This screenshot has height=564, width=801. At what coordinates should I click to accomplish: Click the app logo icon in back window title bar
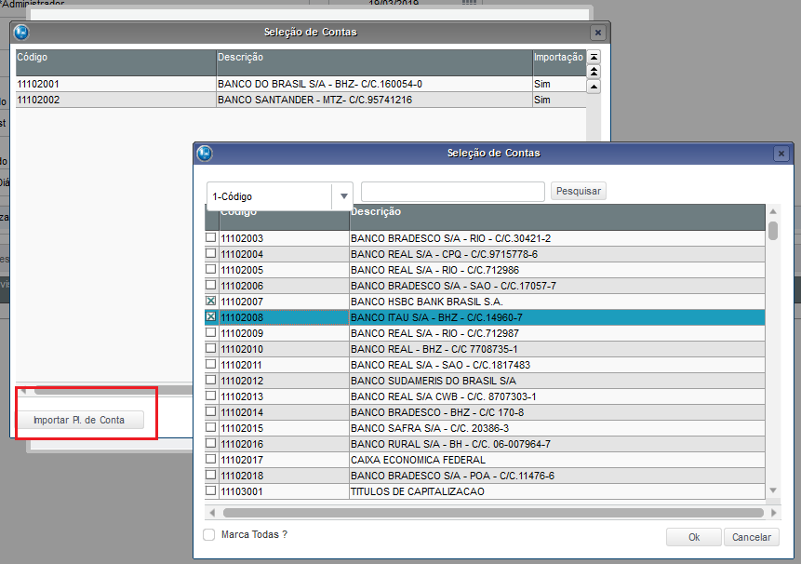coord(21,33)
